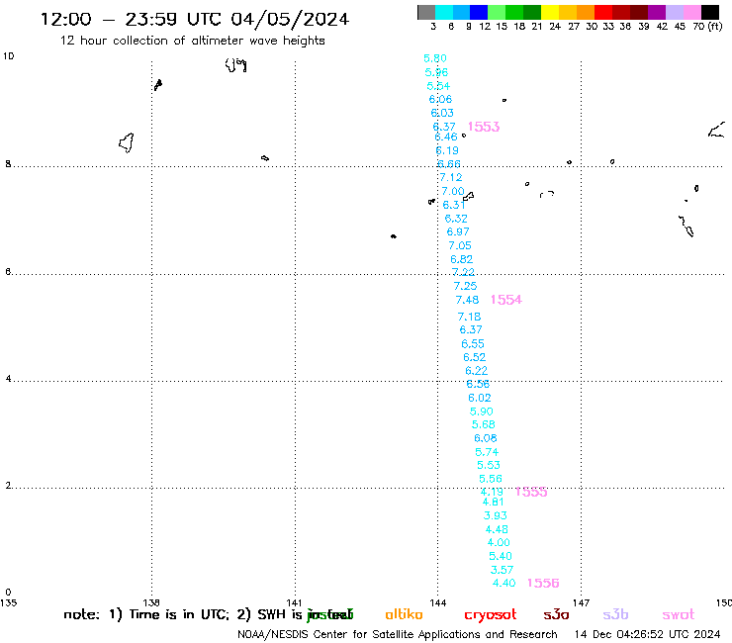
Task: Click the pink swatch in the legend bar
Action: point(691,12)
